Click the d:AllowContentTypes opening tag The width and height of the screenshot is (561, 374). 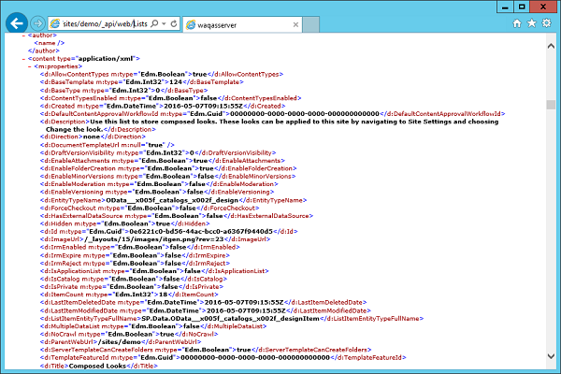coord(114,75)
